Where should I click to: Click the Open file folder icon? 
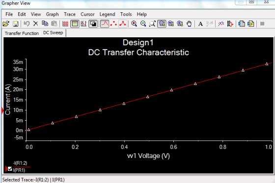6,24
